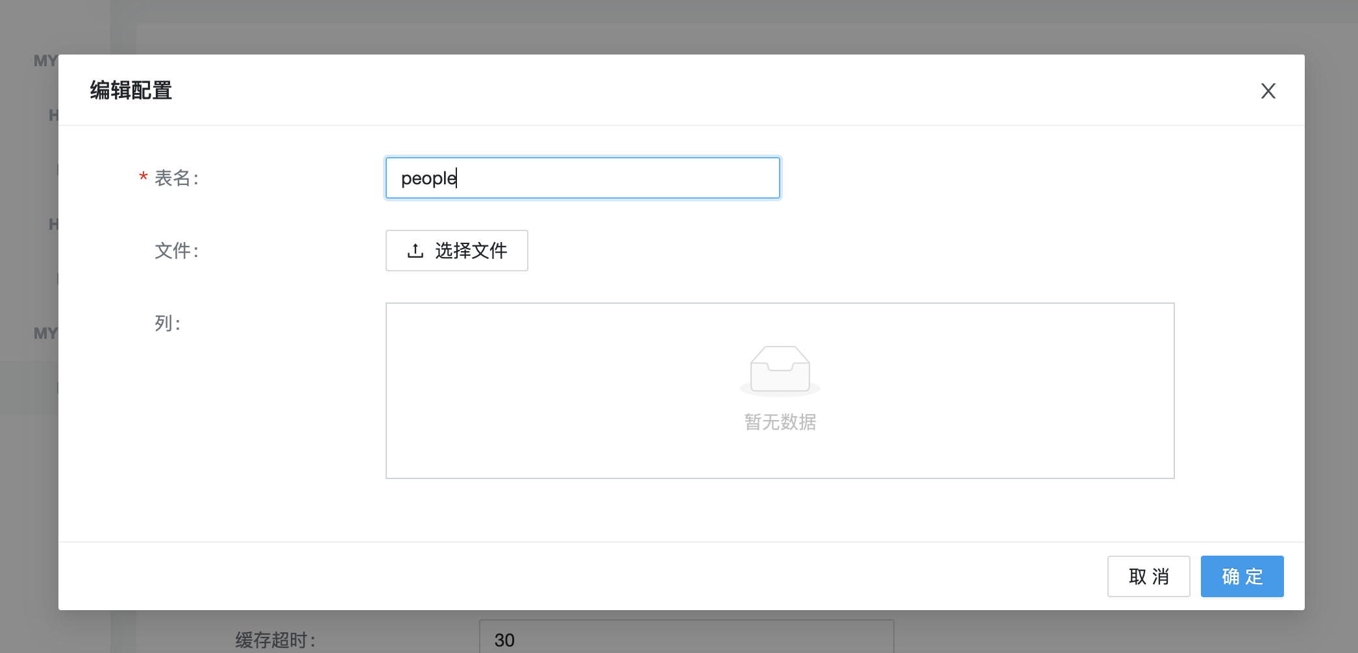Select the highlighted sidebar row behind the dialog
Image resolution: width=1358 pixels, height=653 pixels.
pyautogui.click(x=29, y=388)
